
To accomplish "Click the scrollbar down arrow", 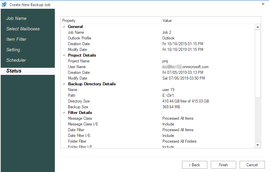I will (257, 145).
